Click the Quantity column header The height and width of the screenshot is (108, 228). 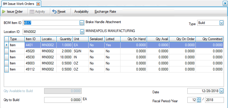64,39
